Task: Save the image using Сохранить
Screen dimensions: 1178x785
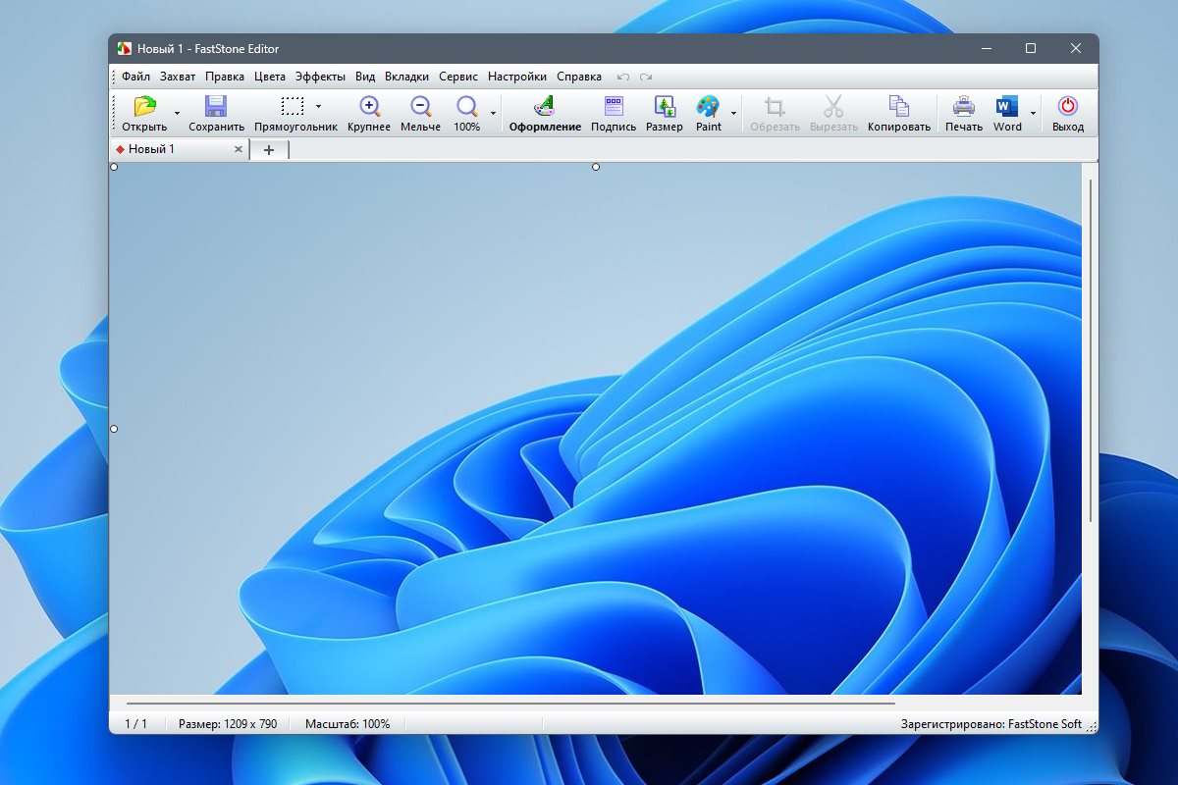Action: 216,114
